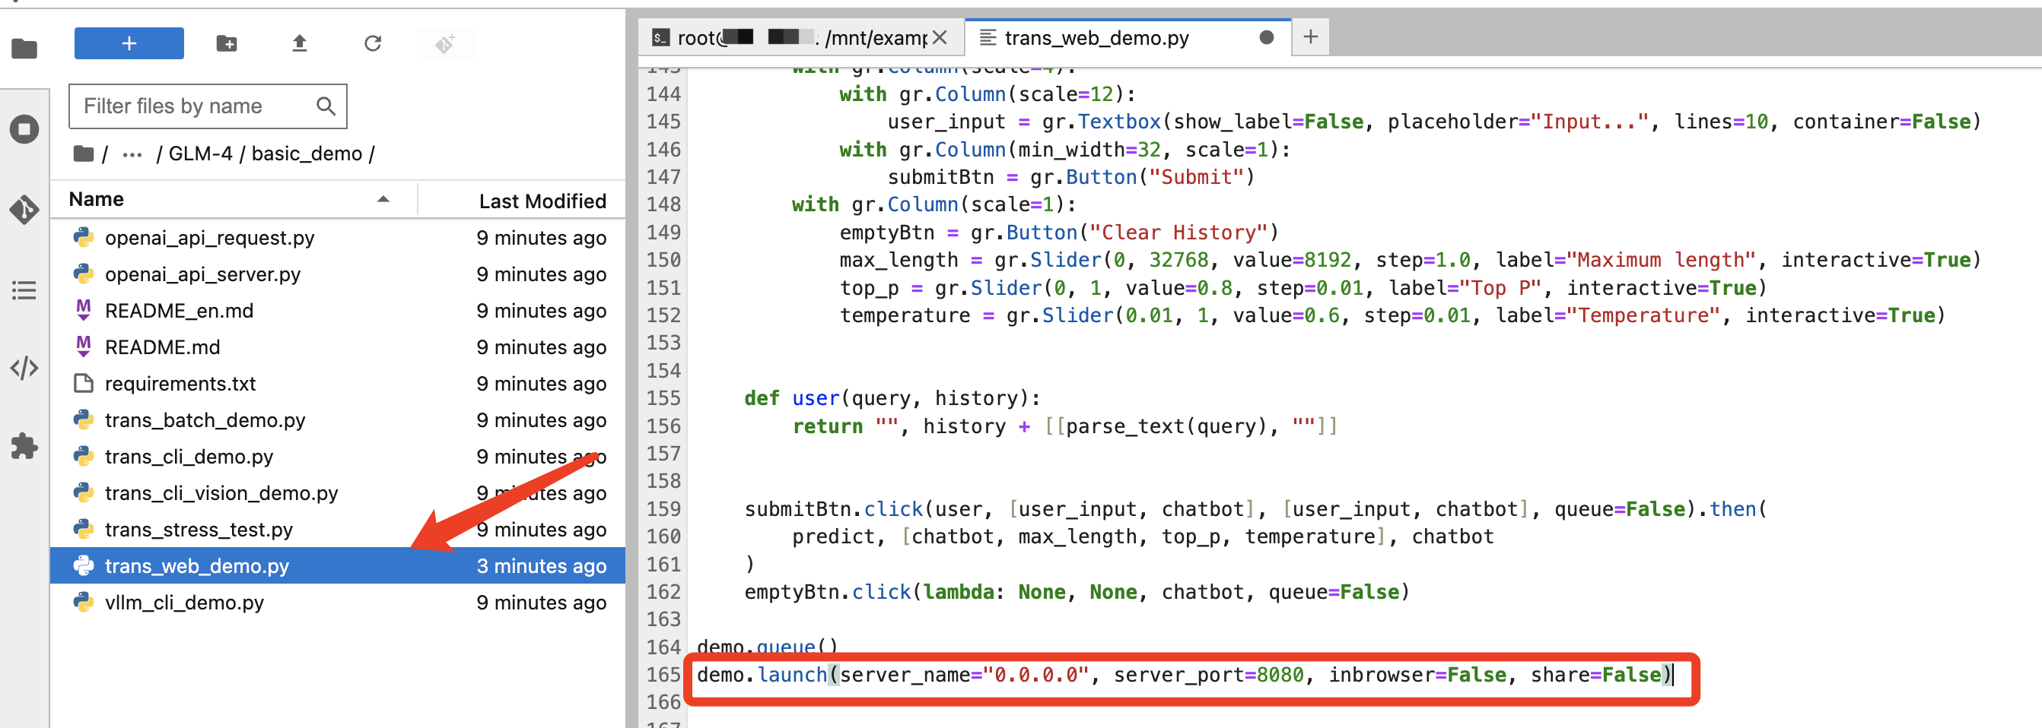Click the Filter files by name field
Viewport: 2042px width, 728px height.
point(208,106)
